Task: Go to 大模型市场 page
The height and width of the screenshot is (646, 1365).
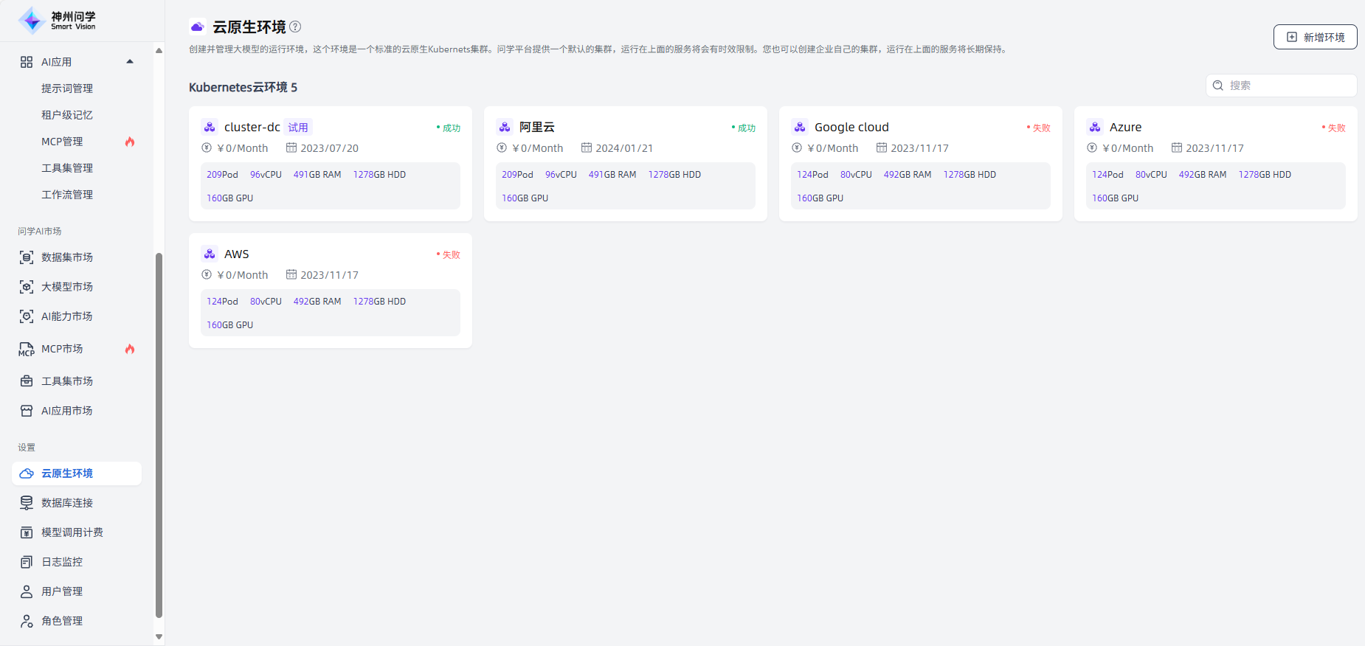Action: 67,287
